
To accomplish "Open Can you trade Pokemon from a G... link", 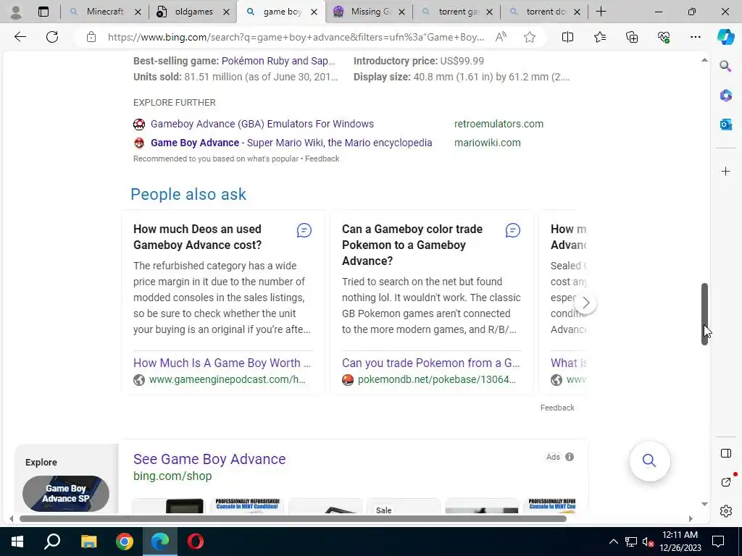I will coord(430,363).
